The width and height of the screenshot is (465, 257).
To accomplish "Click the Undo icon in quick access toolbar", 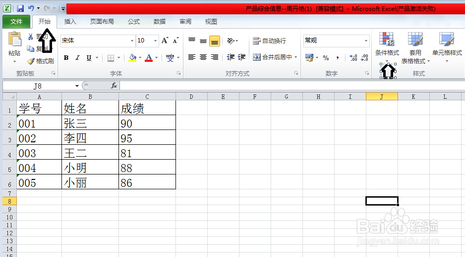I will tap(31, 8).
